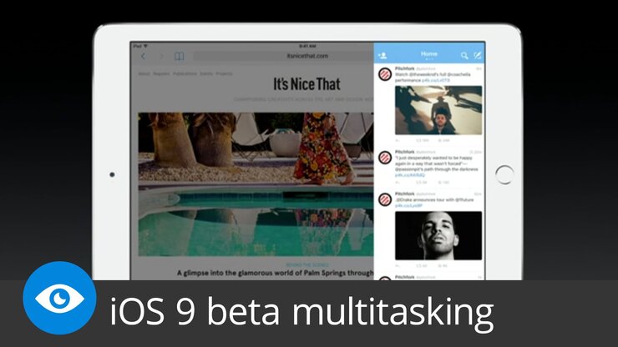Tap the Pitchfork name on the Drake tweet

coord(405,194)
